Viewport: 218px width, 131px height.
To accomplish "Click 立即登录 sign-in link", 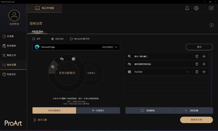I will pos(14,24).
